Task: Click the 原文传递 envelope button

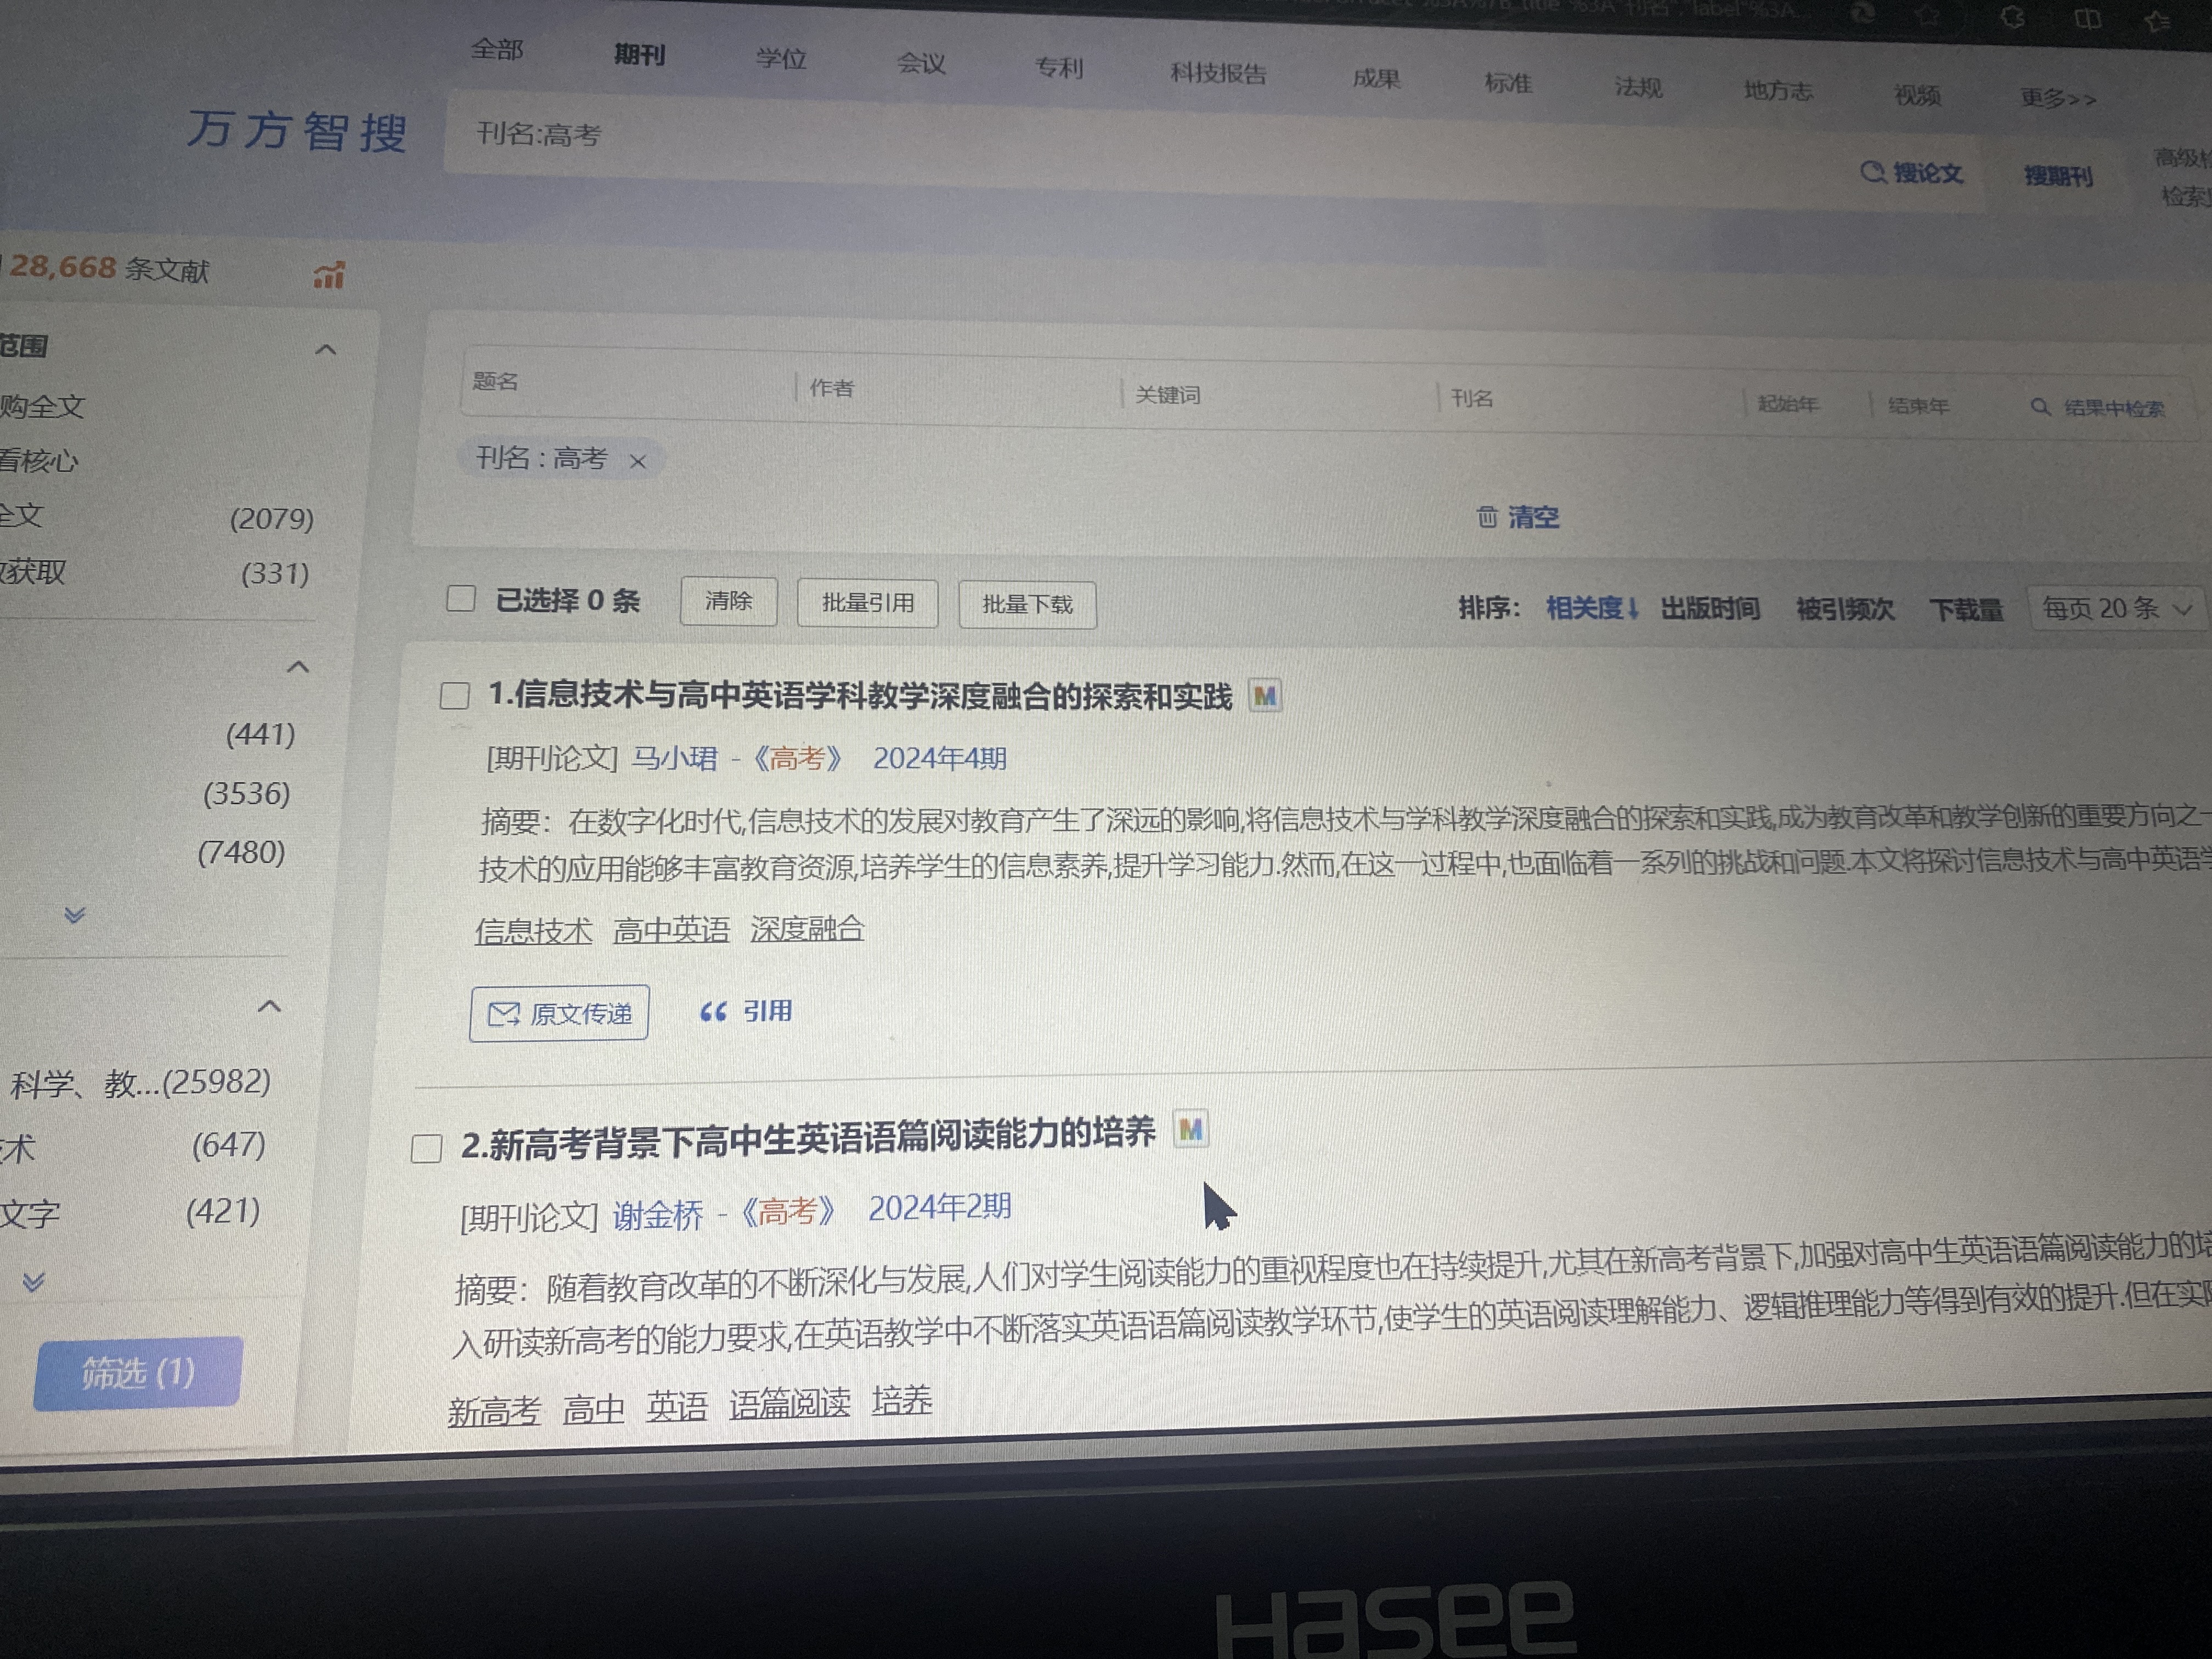Action: click(x=559, y=1013)
